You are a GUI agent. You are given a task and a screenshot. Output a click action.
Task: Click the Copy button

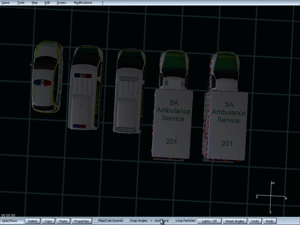(48, 221)
